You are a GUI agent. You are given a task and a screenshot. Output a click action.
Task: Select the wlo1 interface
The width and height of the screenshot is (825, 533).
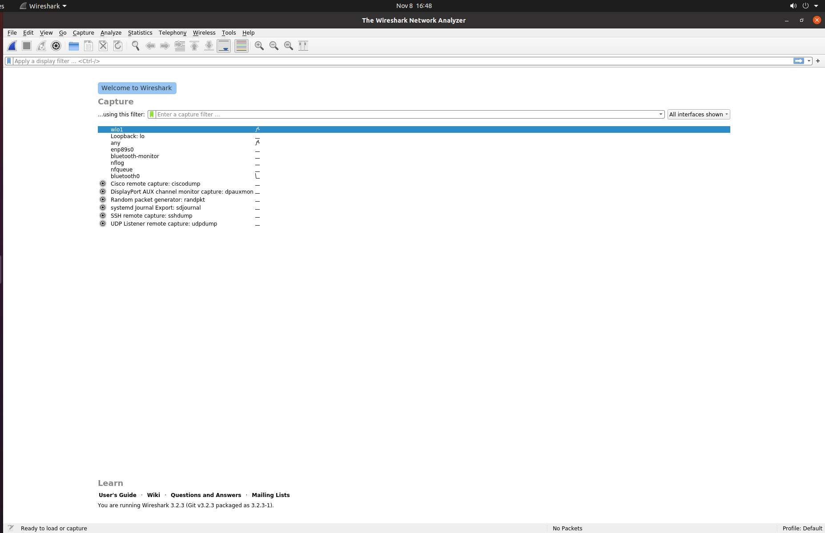(414, 129)
